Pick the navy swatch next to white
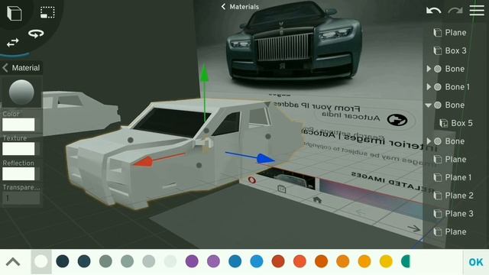The height and width of the screenshot is (275, 489). (63, 261)
